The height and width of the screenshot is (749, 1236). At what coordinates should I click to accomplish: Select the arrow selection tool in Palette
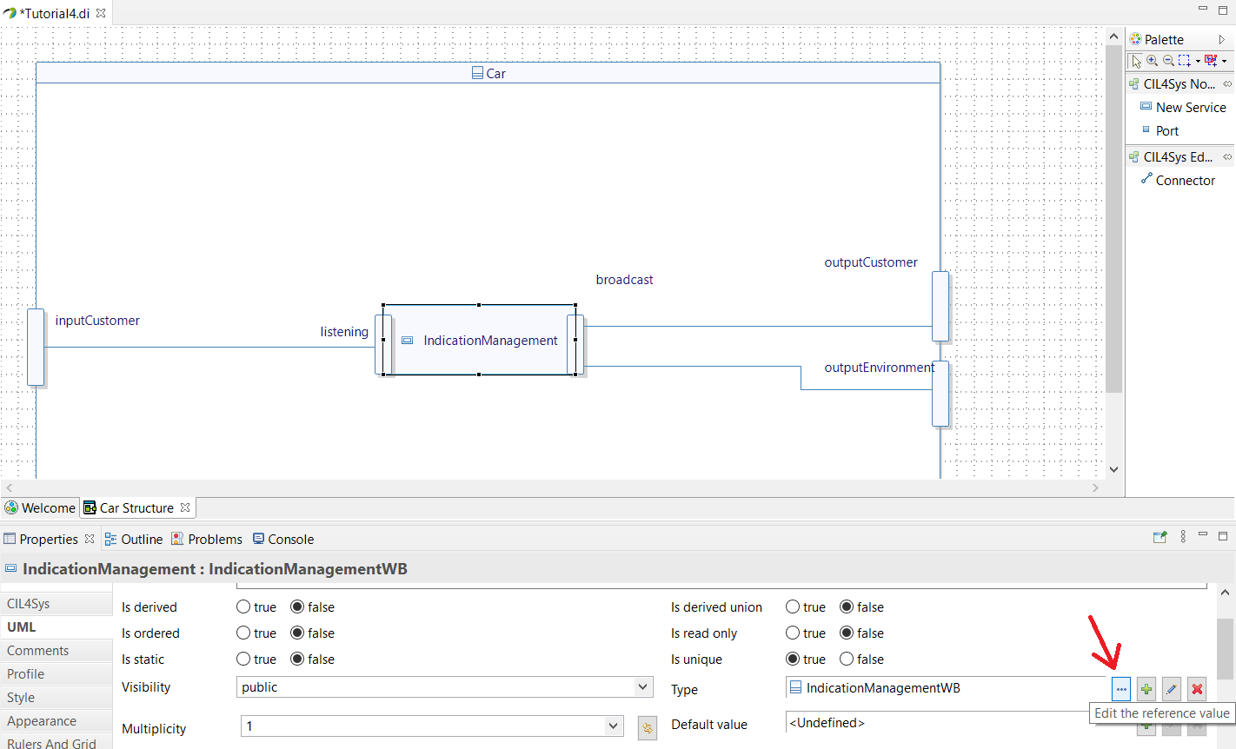coord(1136,61)
